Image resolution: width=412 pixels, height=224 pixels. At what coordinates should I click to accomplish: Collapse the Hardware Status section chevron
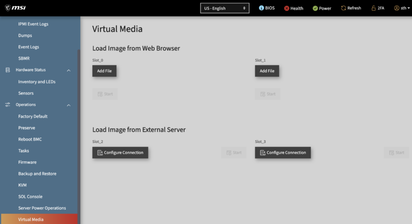(68, 70)
